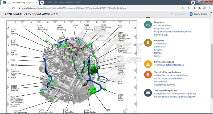This screenshot has height=114, width=213.
Task: Open Components under Locations
Action: coord(161,44)
